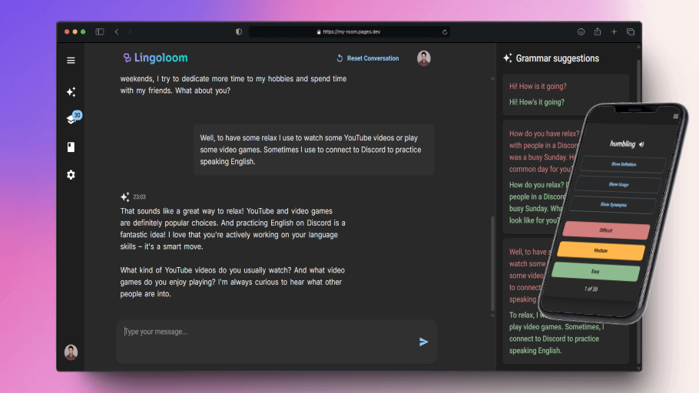
Task: Send the message with the arrow icon
Action: click(423, 342)
